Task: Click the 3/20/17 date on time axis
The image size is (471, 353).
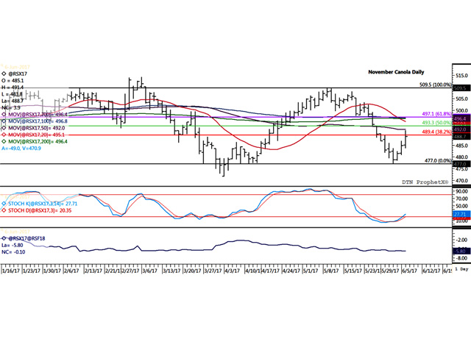Action: click(x=192, y=271)
